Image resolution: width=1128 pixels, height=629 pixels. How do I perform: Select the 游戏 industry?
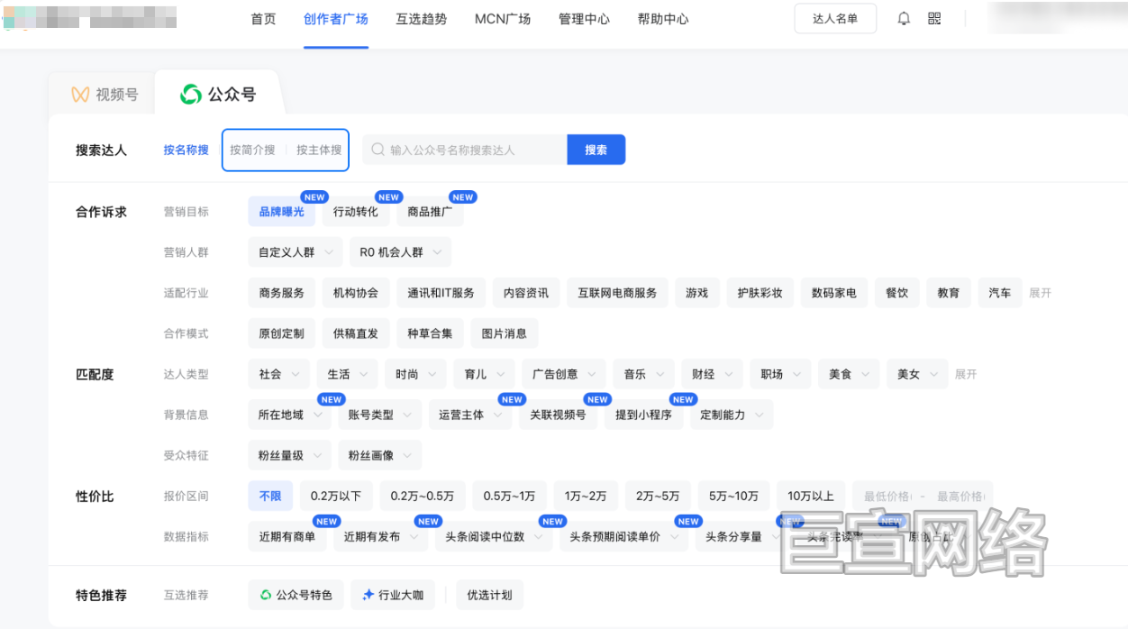point(696,293)
